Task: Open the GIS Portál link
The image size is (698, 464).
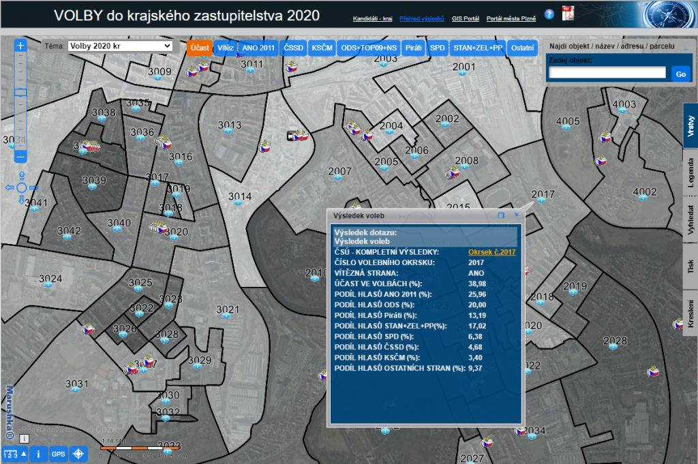Action: [465, 18]
